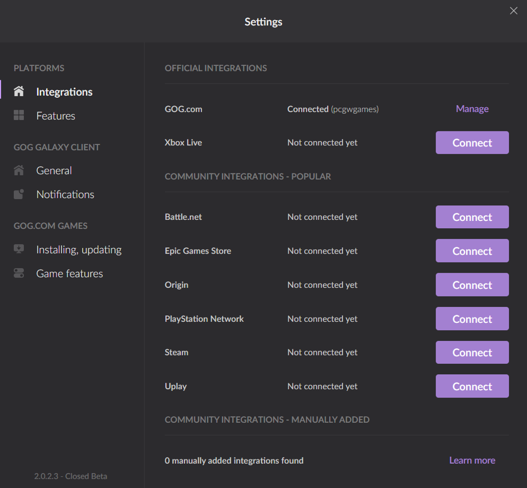Open Learn more about manual integrations
527x488 pixels.
tap(472, 460)
